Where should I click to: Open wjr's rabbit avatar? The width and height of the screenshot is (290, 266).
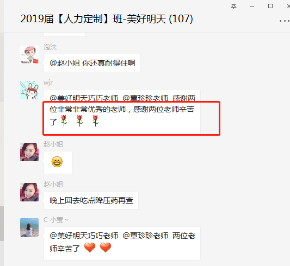[x=29, y=90]
